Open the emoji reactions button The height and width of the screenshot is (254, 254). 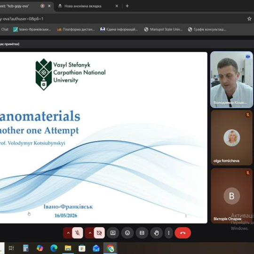[x=127, y=233]
